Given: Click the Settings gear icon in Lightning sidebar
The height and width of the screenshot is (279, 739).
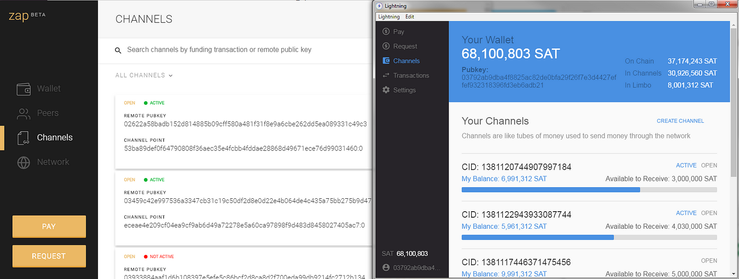Looking at the screenshot, I should pyautogui.click(x=386, y=90).
